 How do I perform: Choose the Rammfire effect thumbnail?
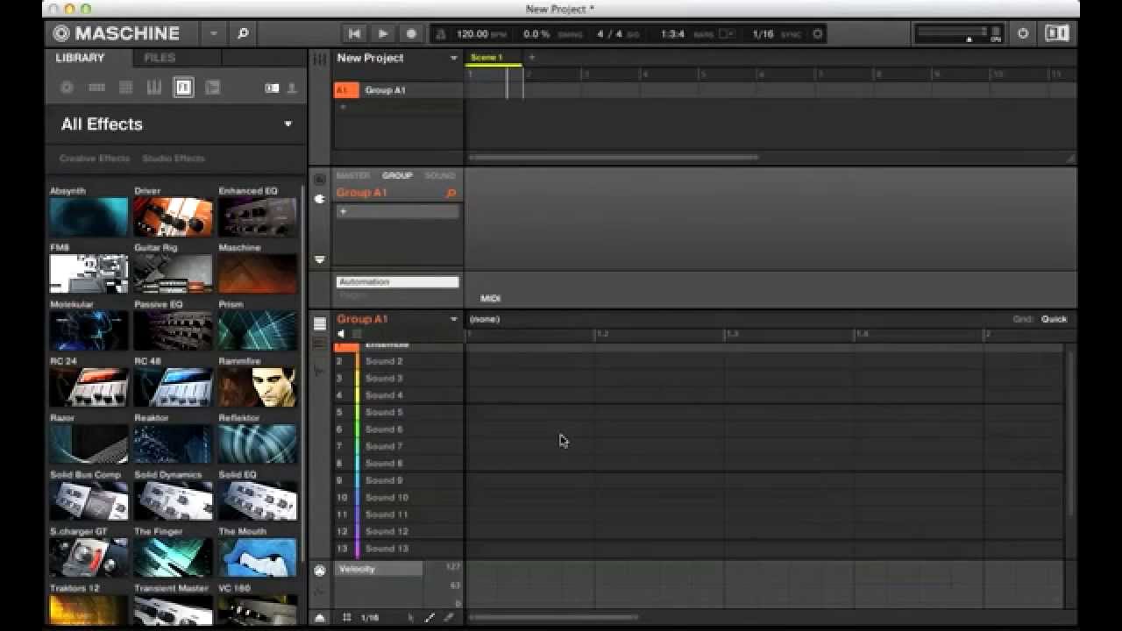click(x=257, y=386)
